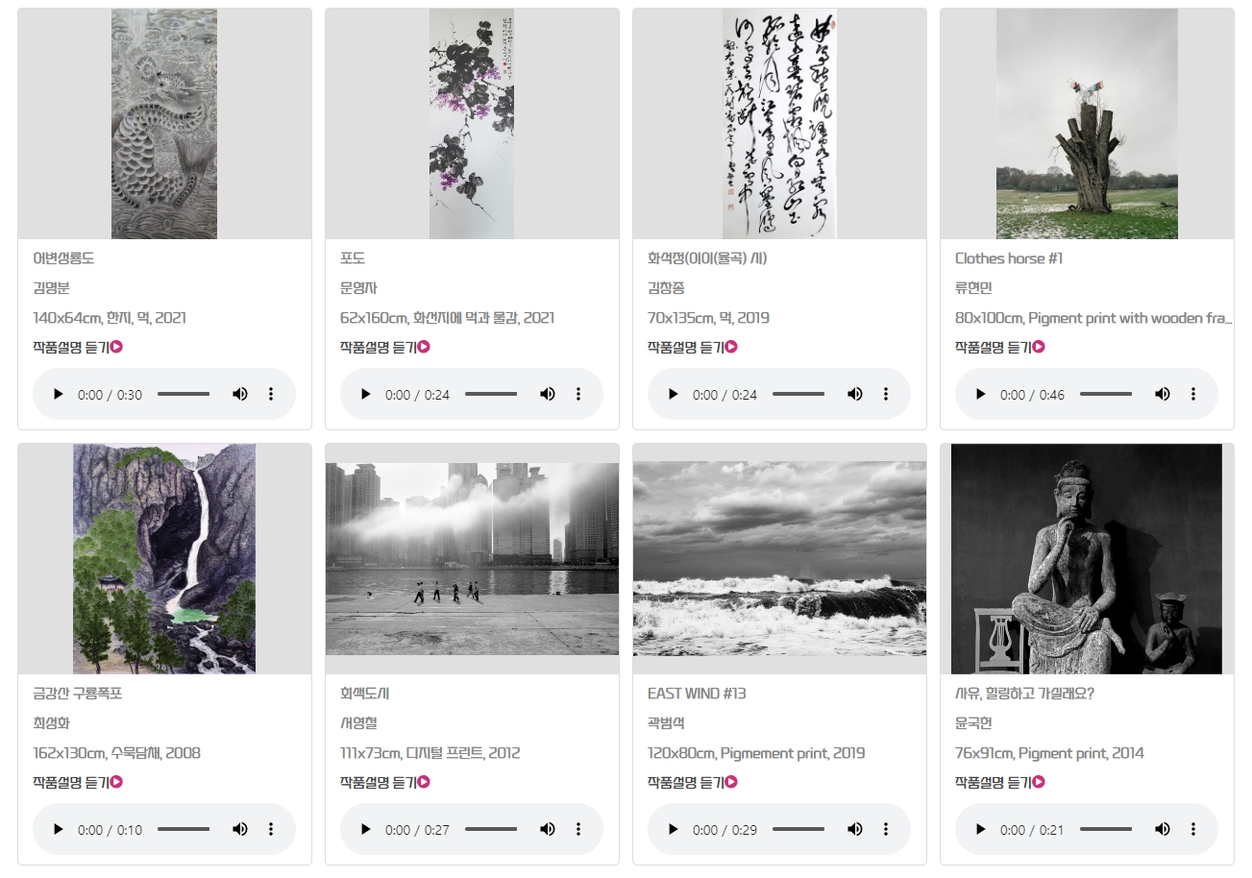Seek in the 0:46 Clothes horse audio slider
Screen dimensions: 1252x878
coord(1106,395)
